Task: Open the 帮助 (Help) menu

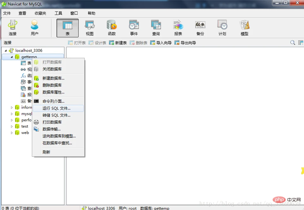Action: [x=92, y=13]
